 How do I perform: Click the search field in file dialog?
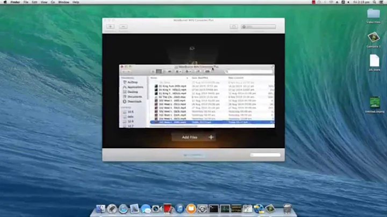(248, 71)
